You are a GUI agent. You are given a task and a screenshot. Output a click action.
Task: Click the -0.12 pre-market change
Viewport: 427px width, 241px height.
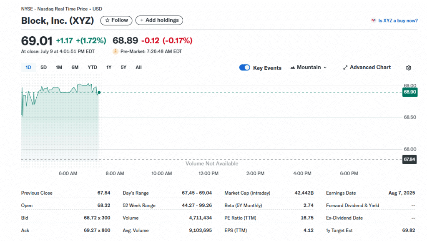click(x=150, y=41)
